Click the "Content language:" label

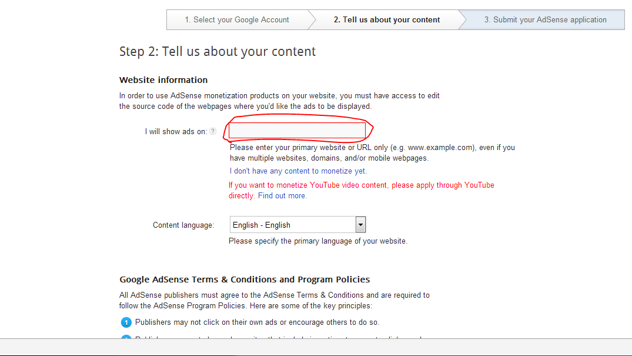click(183, 225)
